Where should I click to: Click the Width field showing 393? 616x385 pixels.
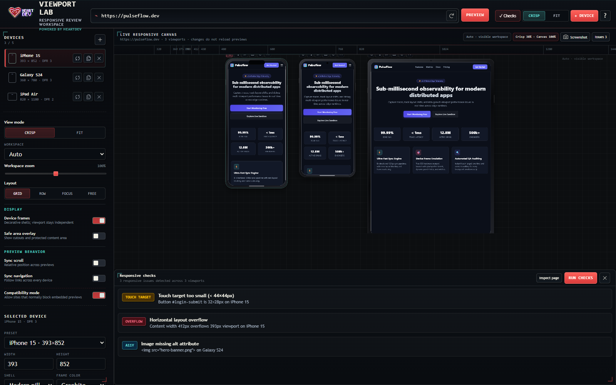coord(29,364)
